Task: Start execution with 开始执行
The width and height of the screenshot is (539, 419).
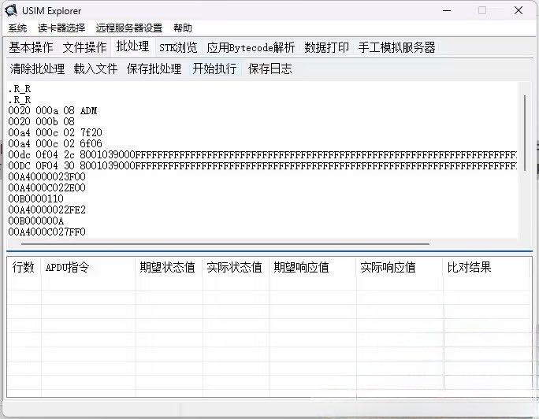Action: click(214, 69)
